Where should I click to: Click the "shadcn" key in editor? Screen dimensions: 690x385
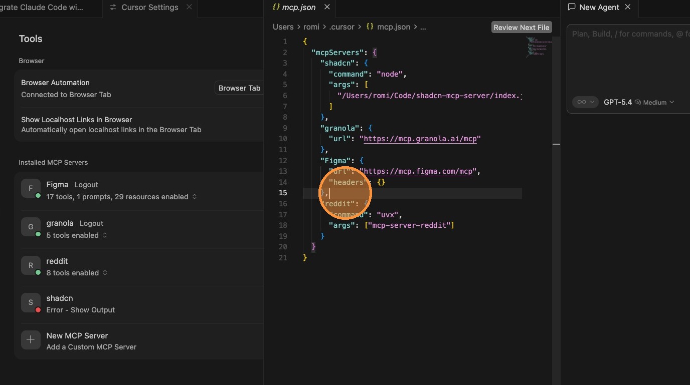(338, 63)
